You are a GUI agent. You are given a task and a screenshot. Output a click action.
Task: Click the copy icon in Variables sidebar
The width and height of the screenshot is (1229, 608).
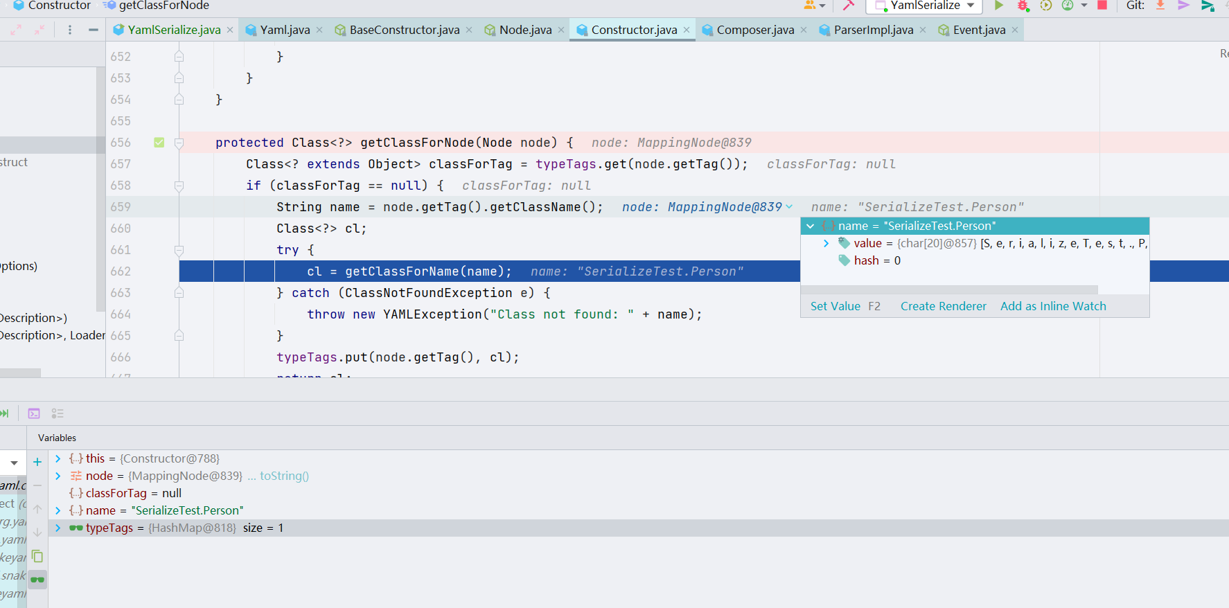[37, 556]
